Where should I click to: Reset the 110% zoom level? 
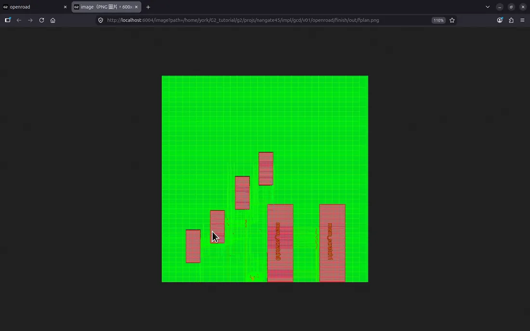point(438,20)
